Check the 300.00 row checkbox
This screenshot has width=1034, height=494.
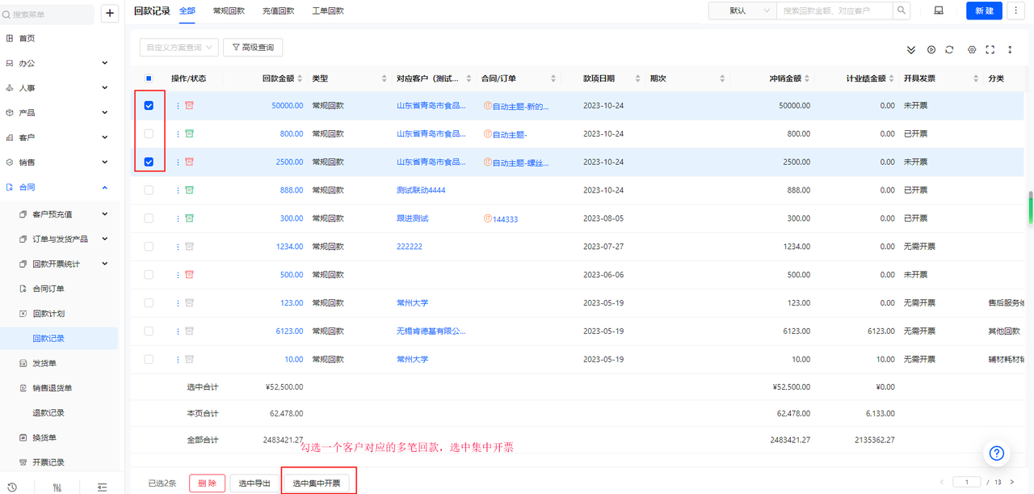pos(149,218)
